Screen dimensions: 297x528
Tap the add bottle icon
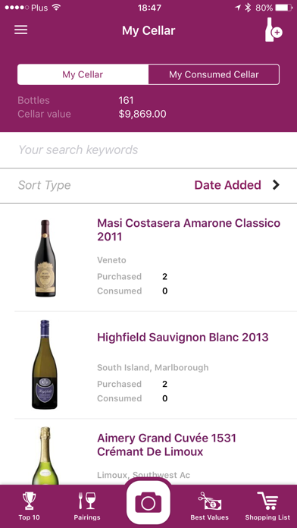tap(274, 30)
